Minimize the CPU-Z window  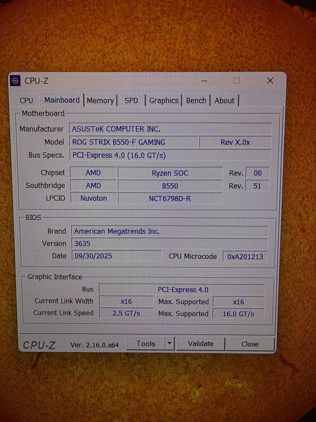click(x=204, y=80)
